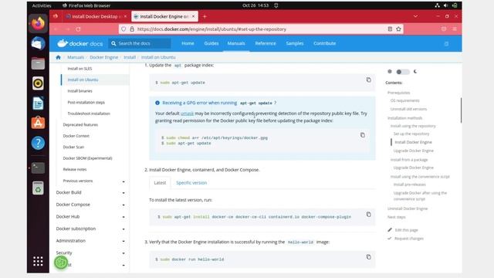
Task: Click the Docker docs whale logo
Action: pyautogui.click(x=63, y=43)
